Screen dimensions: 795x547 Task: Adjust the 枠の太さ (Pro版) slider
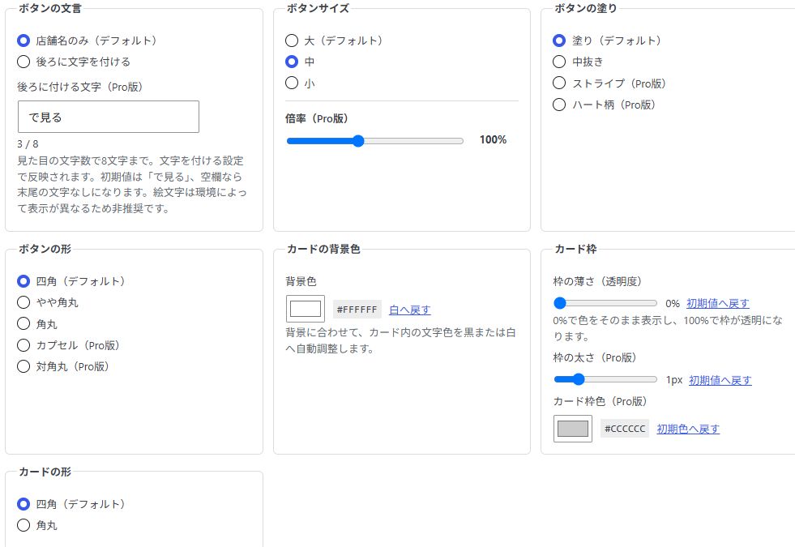(605, 379)
